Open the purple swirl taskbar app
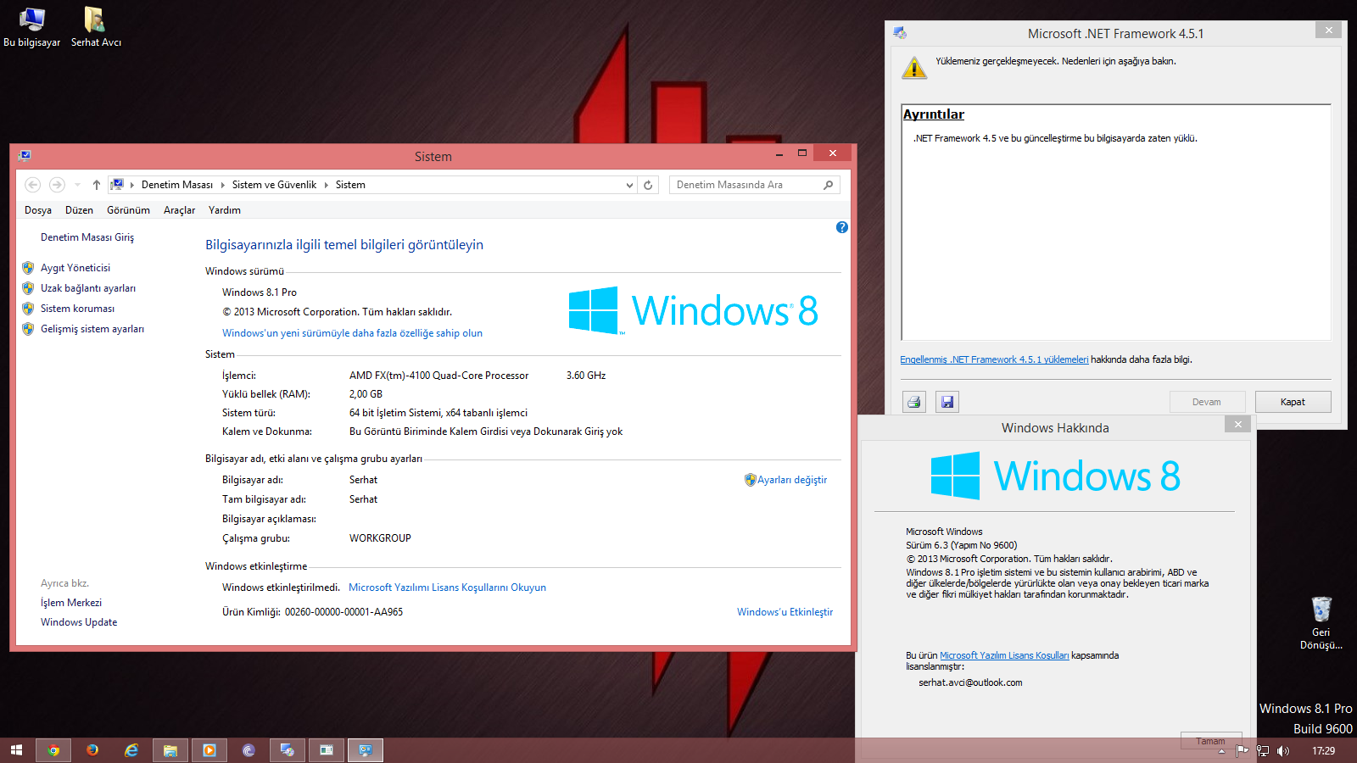 [x=249, y=750]
